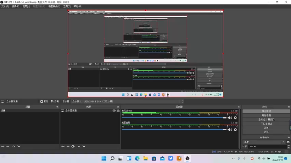
Task: Move the scene up in Scenes panel
Action: (x=14, y=146)
